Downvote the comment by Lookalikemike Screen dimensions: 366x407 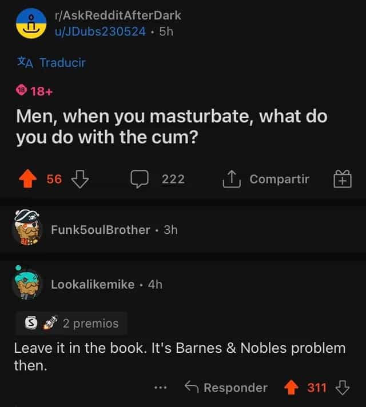coord(343,387)
